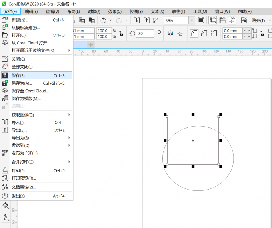Toggle the show grid icon
This screenshot has height=228, width=272.
pos(222,20)
